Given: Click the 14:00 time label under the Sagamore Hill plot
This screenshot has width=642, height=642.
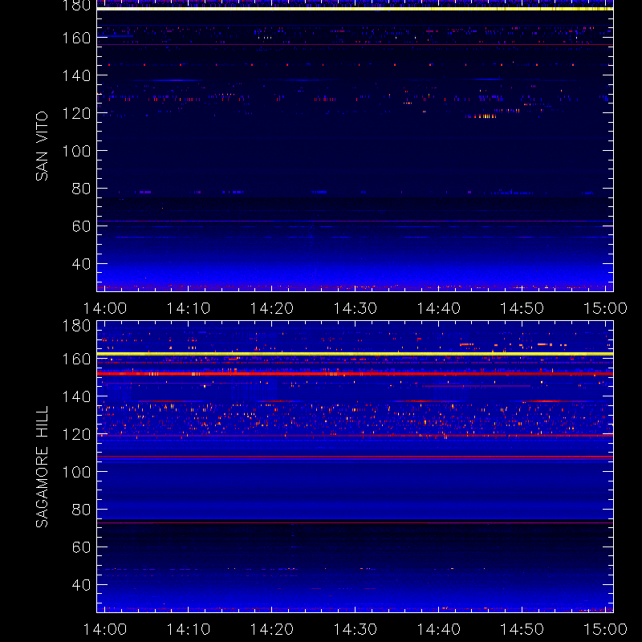Looking at the screenshot, I should (105, 629).
